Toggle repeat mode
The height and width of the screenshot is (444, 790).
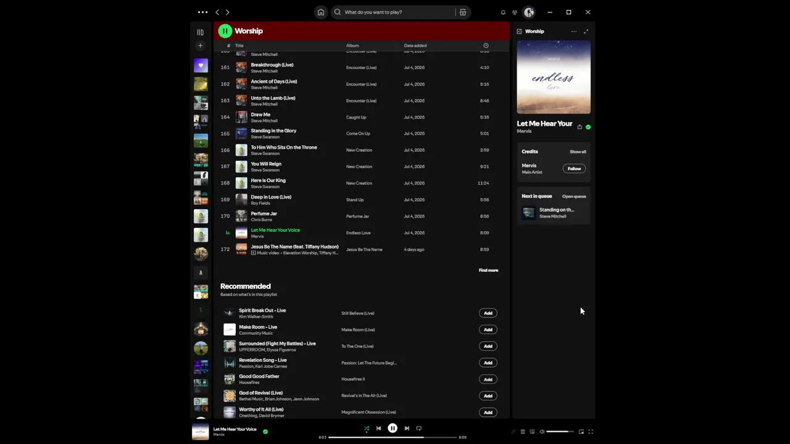[419, 429]
